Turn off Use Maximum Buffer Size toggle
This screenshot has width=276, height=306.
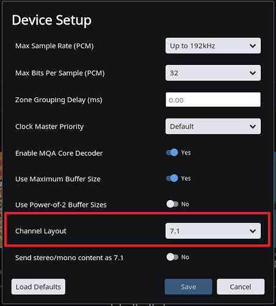[172, 178]
